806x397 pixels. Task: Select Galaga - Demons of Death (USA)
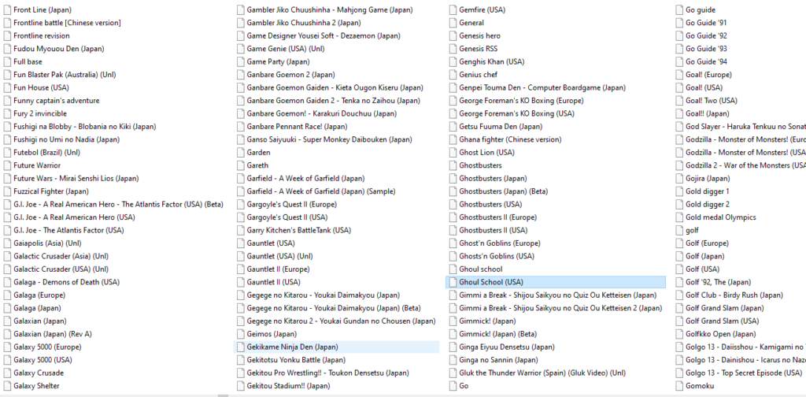66,282
